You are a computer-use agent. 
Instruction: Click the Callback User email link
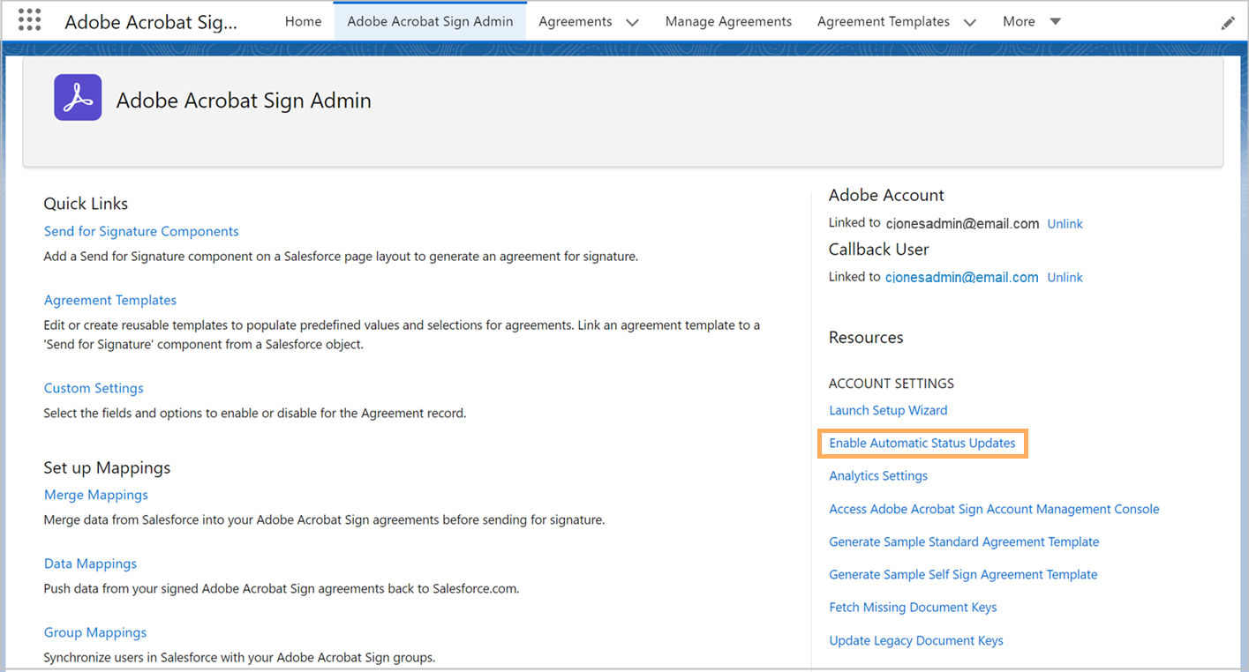pos(961,277)
